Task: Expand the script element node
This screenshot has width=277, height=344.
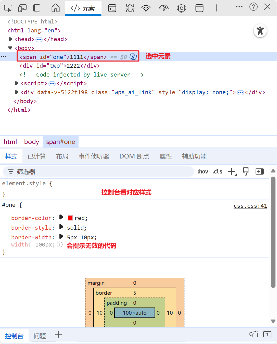Action: [17, 83]
